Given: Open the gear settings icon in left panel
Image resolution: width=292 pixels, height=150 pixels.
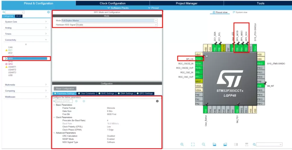Looking at the screenshot, I should click(x=48, y=12).
